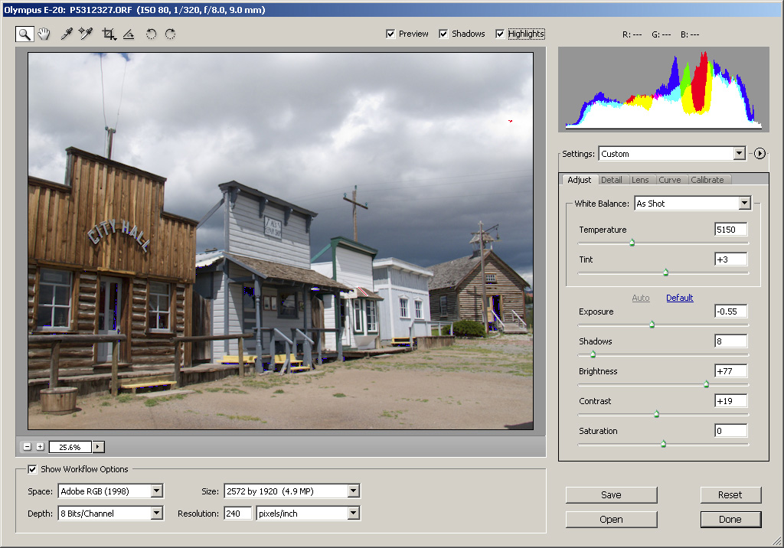
Task: Select the Zoom magnifier tool
Action: coord(24,34)
